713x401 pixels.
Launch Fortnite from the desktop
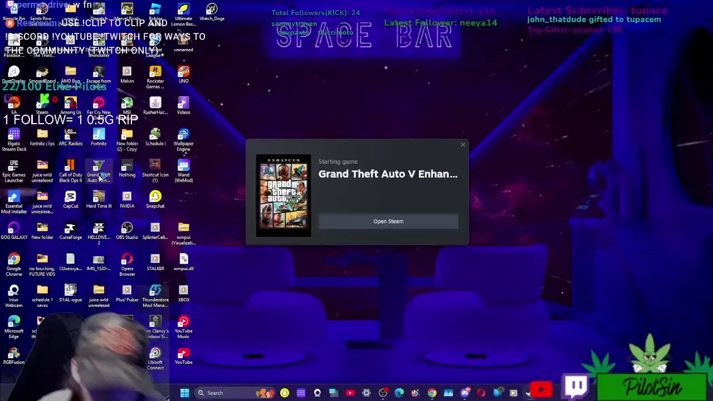pyautogui.click(x=99, y=136)
